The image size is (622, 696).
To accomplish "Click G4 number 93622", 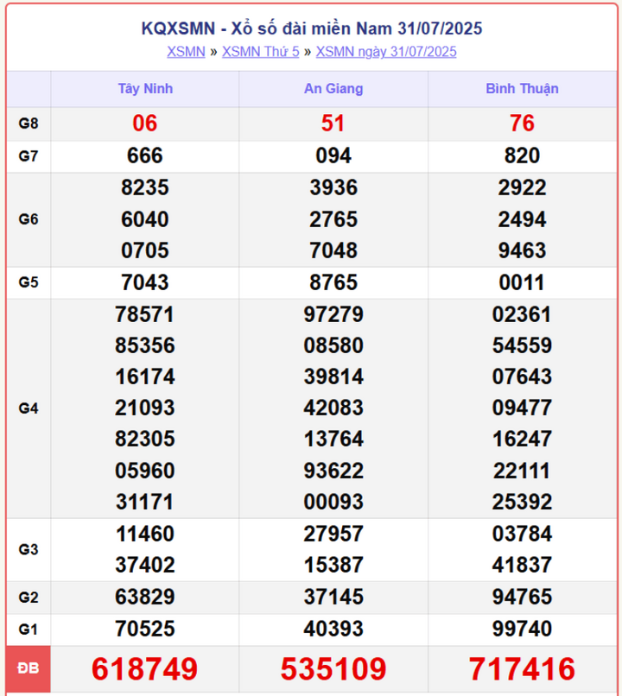I will tap(333, 471).
